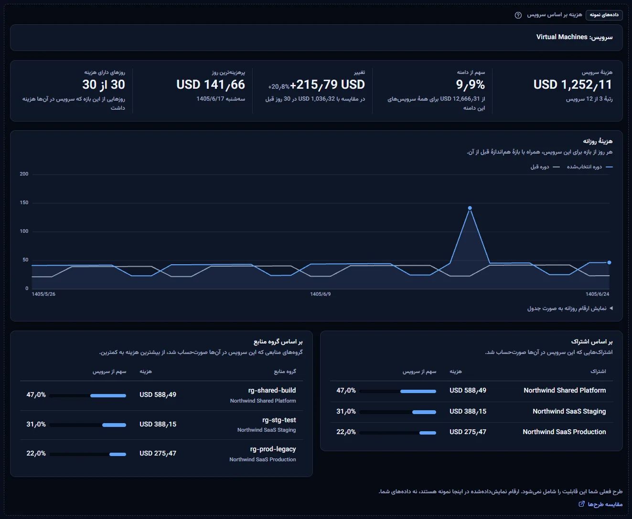Toggle دوره انتخاب‌شده legend series
Image resolution: width=632 pixels, height=519 pixels.
589,167
